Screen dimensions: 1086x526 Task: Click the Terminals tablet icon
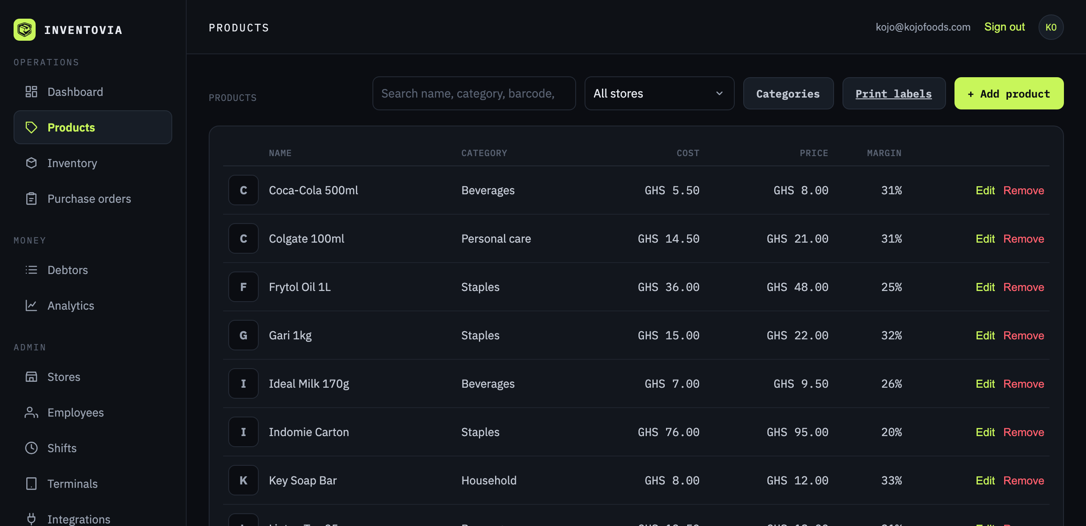31,484
